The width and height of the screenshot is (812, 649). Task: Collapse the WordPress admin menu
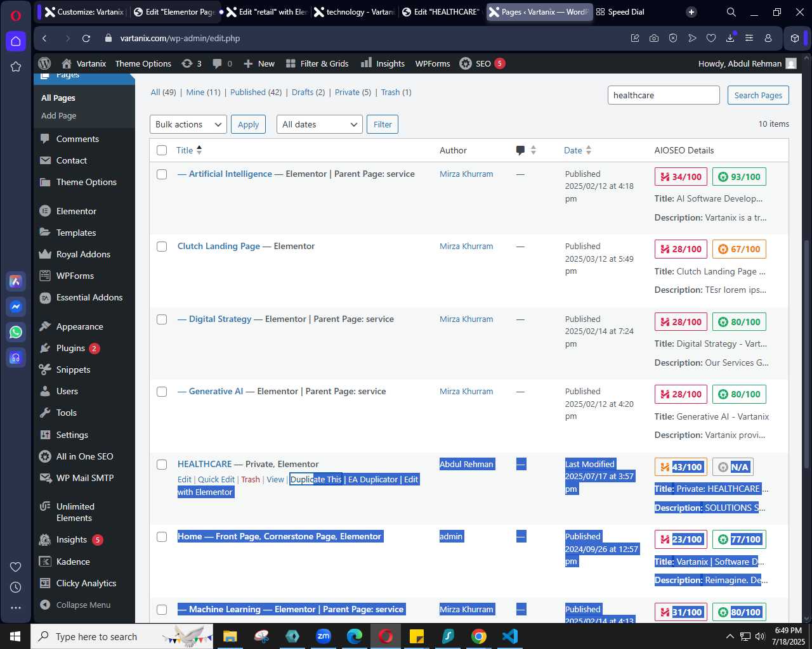75,605
